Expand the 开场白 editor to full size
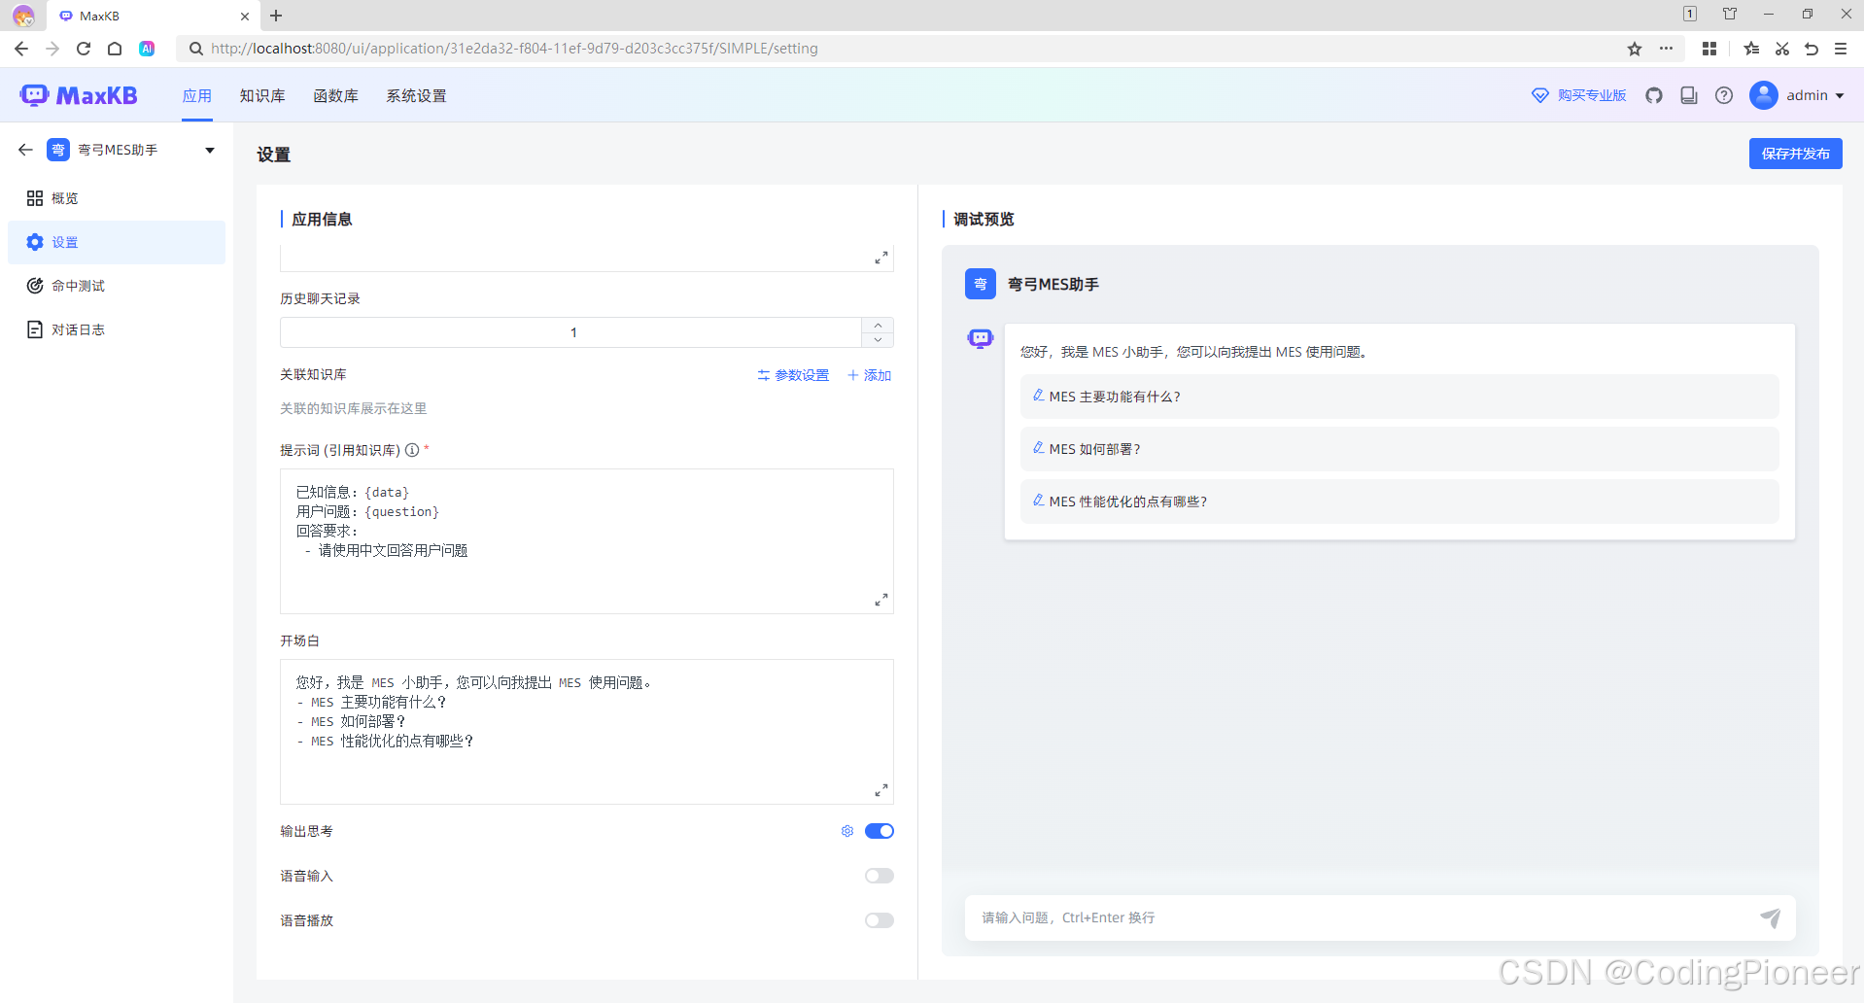Image resolution: width=1864 pixels, height=1003 pixels. [x=880, y=790]
